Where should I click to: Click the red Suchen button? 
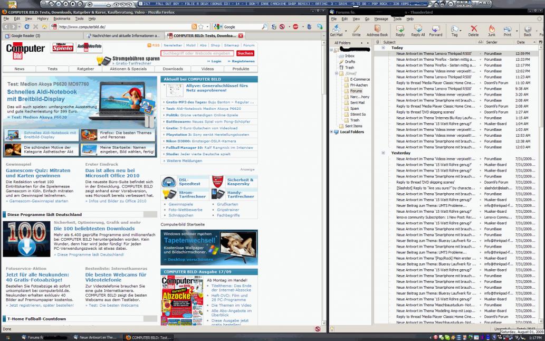click(x=245, y=53)
